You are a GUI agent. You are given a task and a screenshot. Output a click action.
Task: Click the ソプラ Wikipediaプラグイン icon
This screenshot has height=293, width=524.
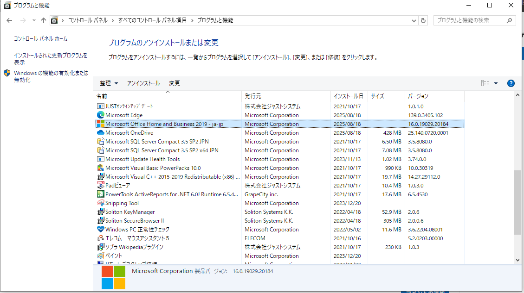[100, 247]
